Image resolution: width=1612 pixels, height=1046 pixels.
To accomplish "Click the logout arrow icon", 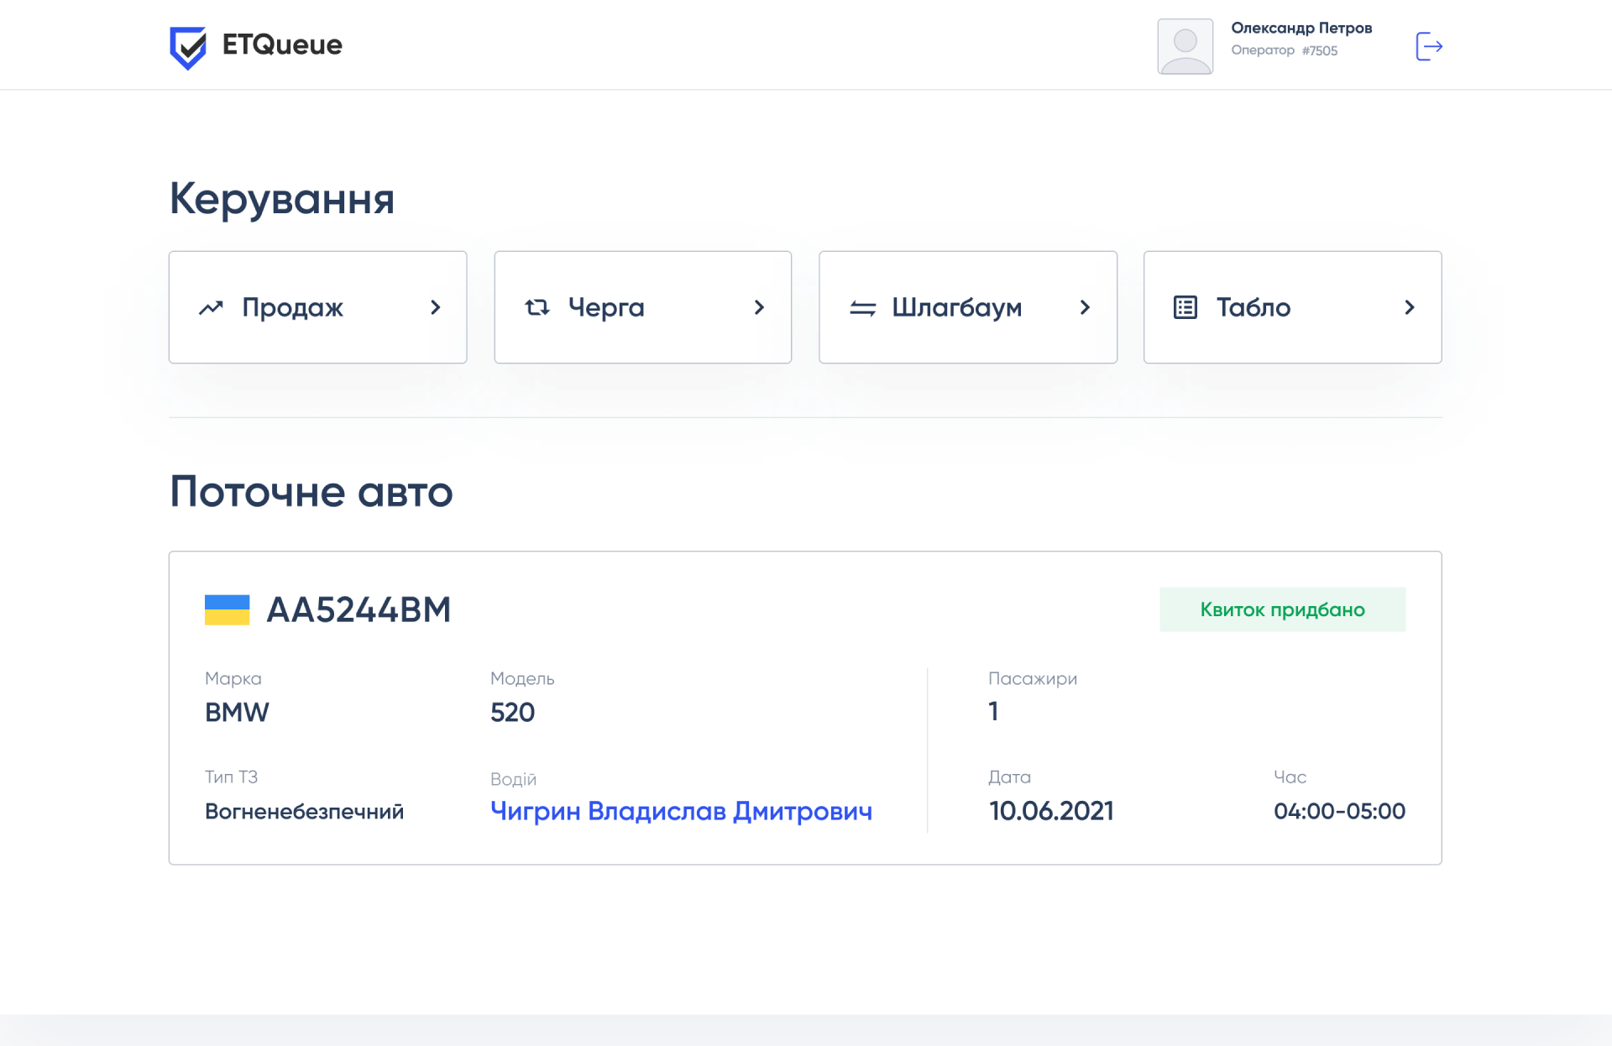I will point(1428,45).
